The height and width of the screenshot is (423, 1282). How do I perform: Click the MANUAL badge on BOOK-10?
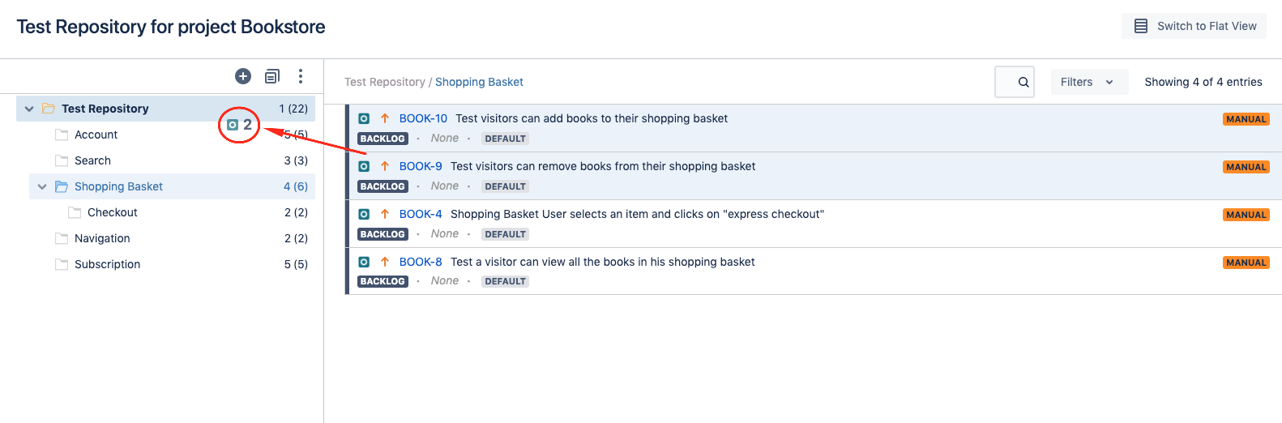[x=1246, y=119]
